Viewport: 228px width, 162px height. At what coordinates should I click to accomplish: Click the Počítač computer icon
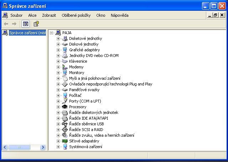point(65,95)
